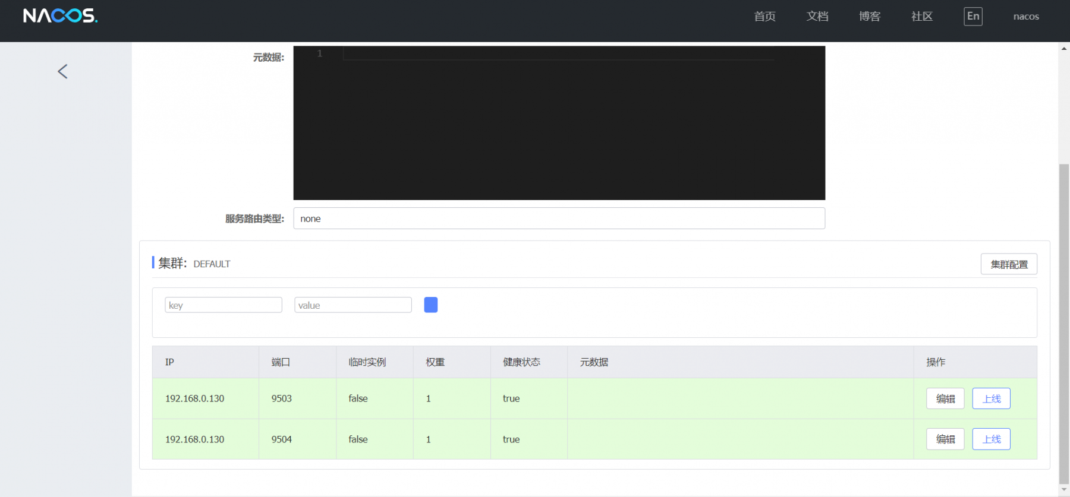Edit the instance on port 9503
Screen dimensions: 1070x497
(945, 398)
